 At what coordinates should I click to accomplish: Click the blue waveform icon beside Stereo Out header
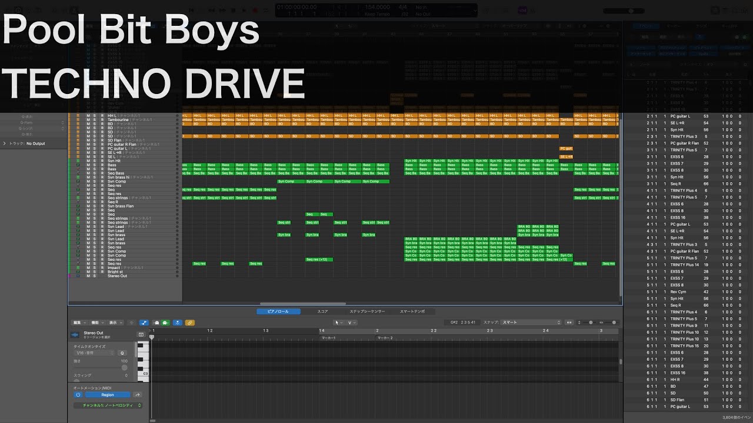(x=75, y=335)
